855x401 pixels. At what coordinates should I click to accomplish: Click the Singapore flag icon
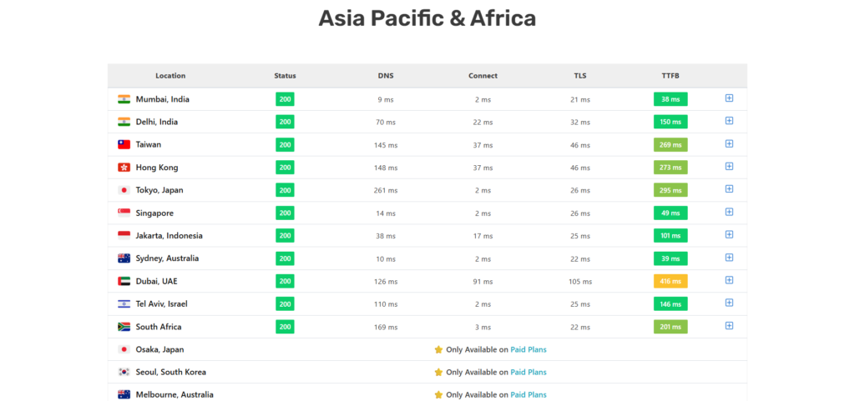pyautogui.click(x=124, y=213)
